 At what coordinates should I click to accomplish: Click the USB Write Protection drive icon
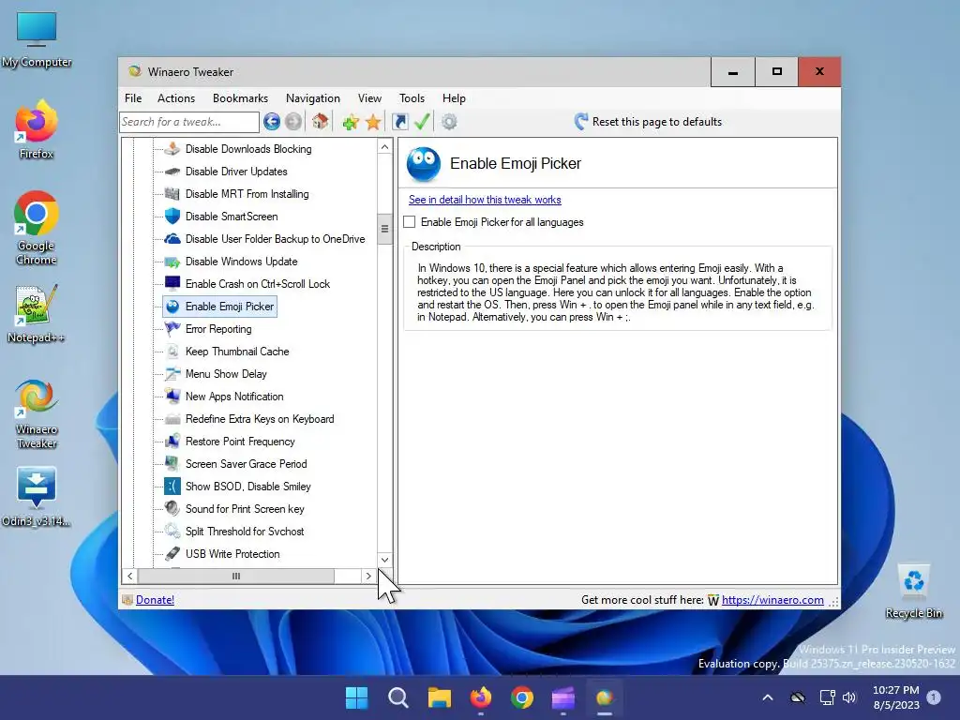click(172, 553)
